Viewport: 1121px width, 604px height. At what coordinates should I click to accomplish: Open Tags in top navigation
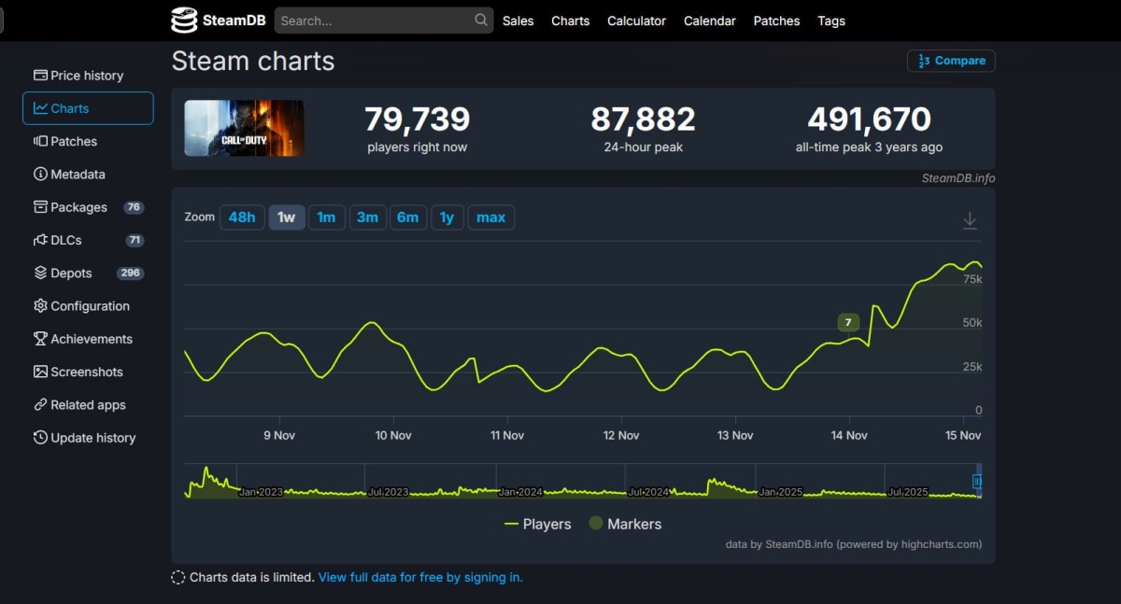click(x=831, y=21)
